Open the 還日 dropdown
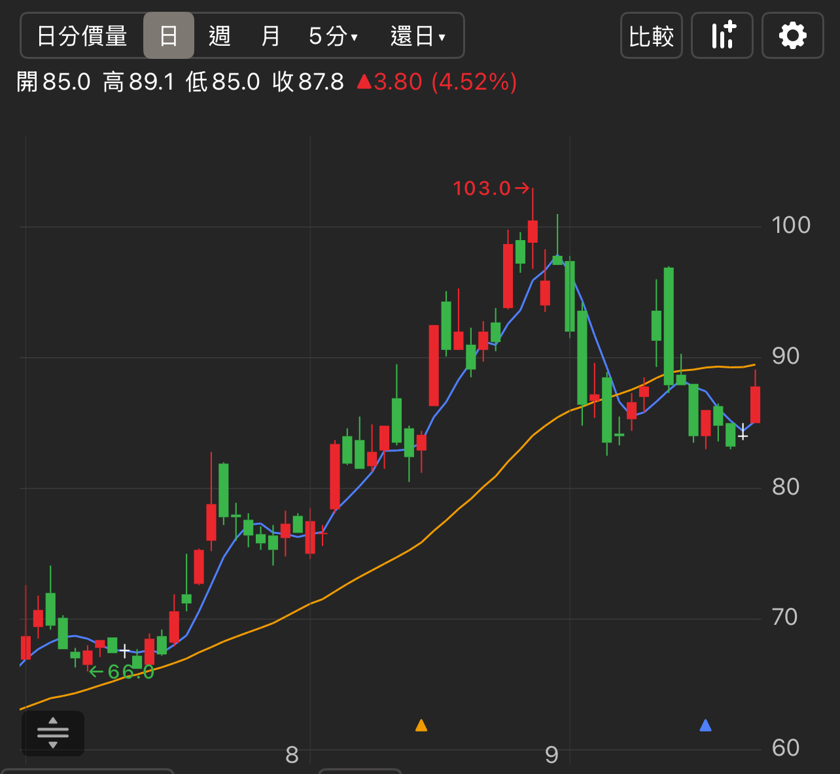 (x=417, y=36)
